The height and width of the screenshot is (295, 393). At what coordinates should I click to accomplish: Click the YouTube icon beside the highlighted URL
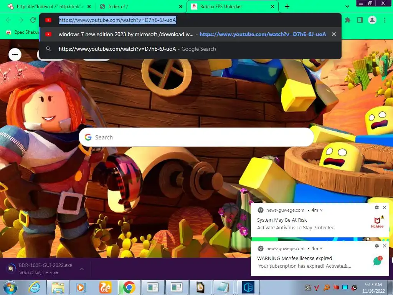coord(48,20)
